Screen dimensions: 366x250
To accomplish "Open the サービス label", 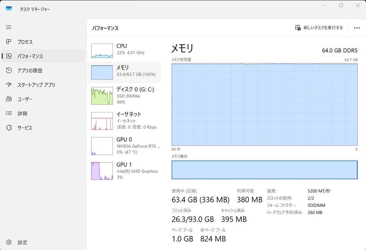I will pyautogui.click(x=25, y=128).
